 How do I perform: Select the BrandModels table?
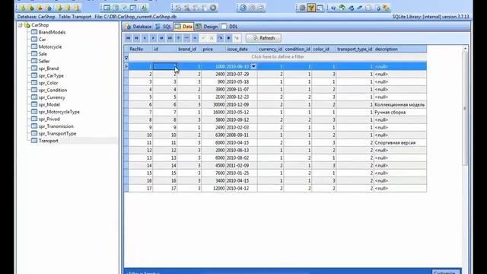point(52,32)
